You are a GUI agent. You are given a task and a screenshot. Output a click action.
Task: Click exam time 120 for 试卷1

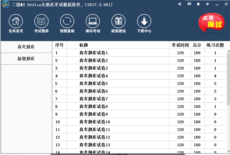180,53
